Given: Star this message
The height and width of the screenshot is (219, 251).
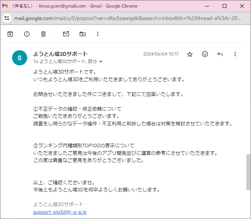Looking at the screenshot, I should (190, 54).
